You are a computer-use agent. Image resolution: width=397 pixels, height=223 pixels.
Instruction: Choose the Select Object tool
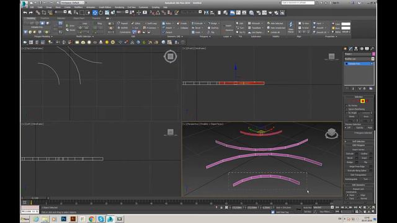[x=70, y=12]
